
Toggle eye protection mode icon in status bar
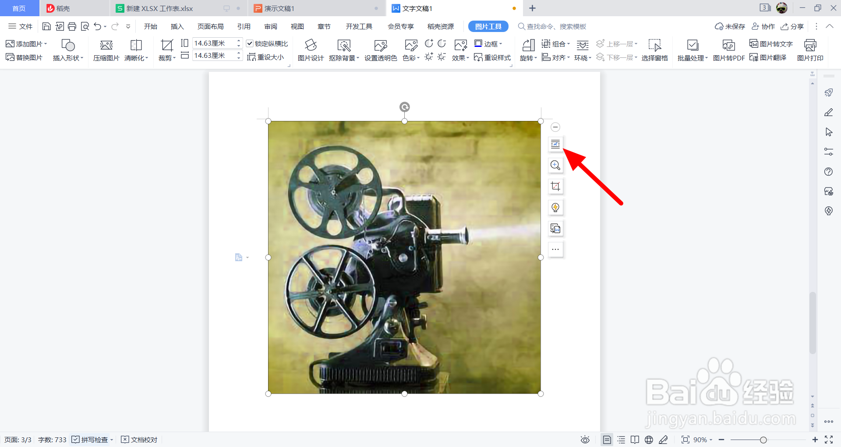click(x=585, y=440)
